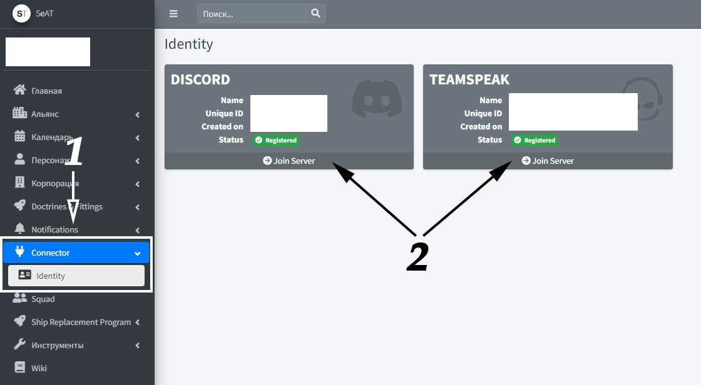The image size is (701, 385).
Task: Click the TeamSpeak headset icon
Action: (643, 99)
